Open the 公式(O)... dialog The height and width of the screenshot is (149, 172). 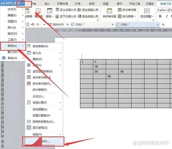click(x=38, y=97)
